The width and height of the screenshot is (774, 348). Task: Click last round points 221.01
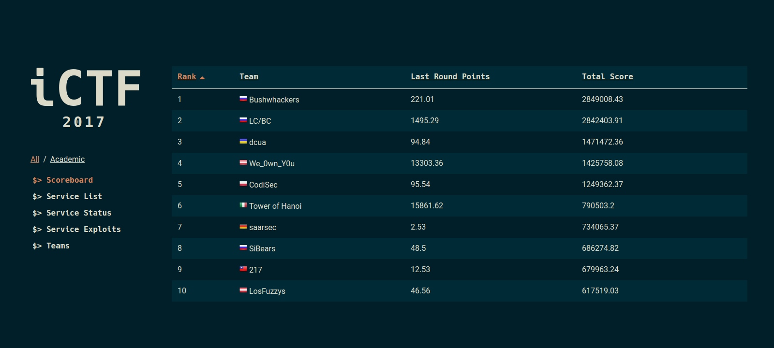(x=422, y=99)
